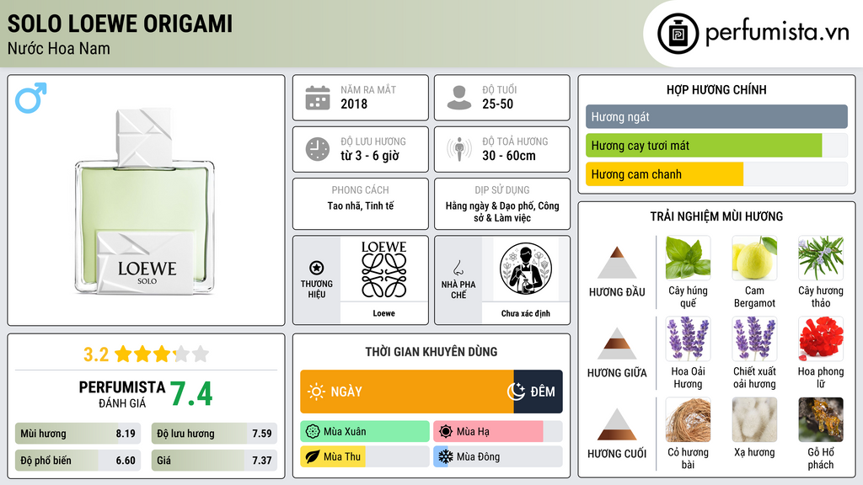
Task: Select the Hoa phong lữ geranium image
Action: (821, 338)
